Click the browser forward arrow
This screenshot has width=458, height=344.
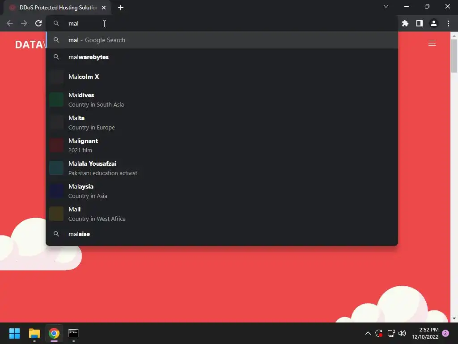[24, 23]
